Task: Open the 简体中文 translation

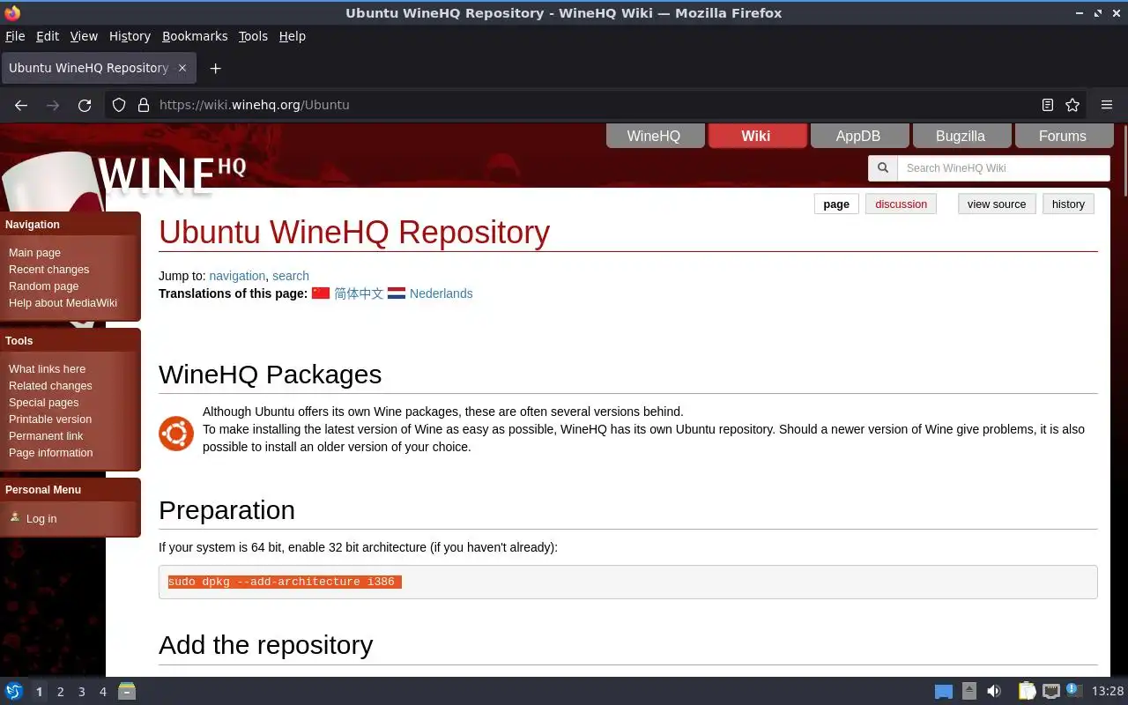Action: coord(359,293)
